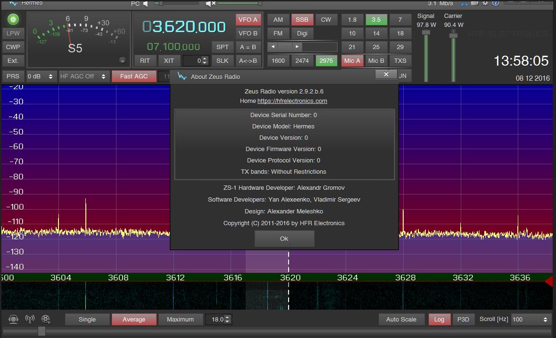Adjust the RIT offset value stepper

(204, 61)
